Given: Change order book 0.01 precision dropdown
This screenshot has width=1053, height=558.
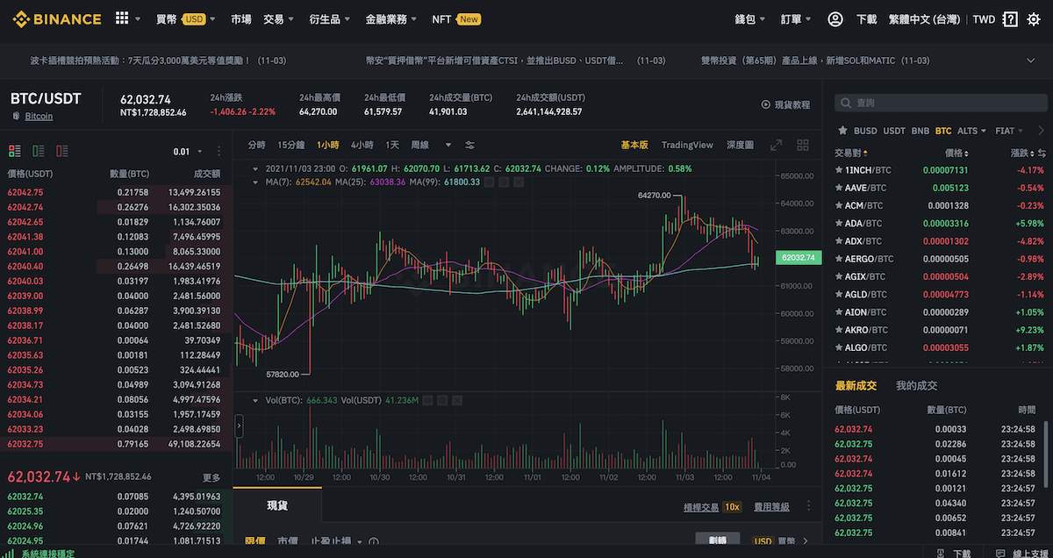Looking at the screenshot, I should coord(188,152).
